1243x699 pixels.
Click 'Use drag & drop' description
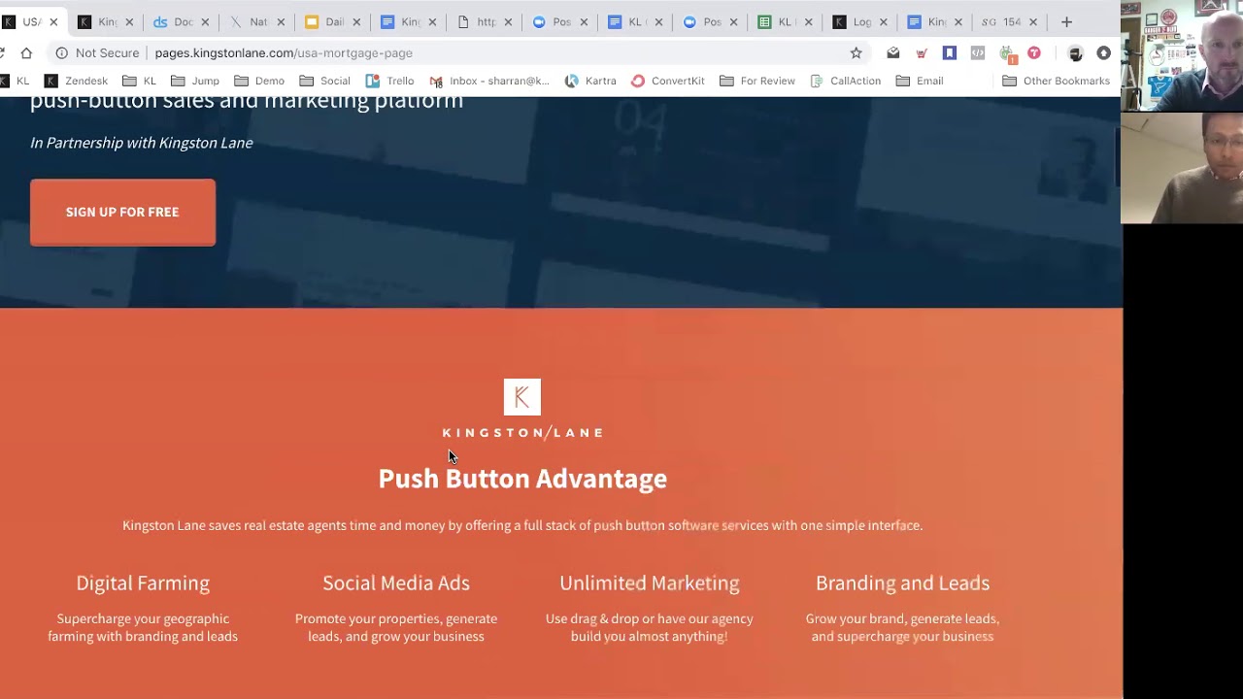click(x=650, y=627)
